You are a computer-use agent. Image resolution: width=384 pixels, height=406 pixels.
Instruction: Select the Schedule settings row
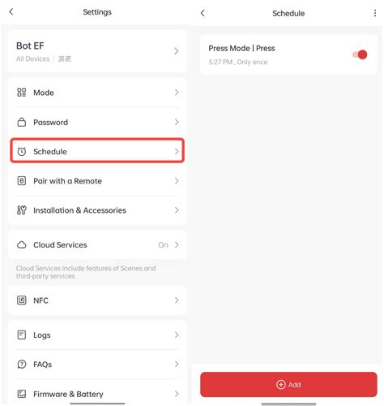point(97,151)
